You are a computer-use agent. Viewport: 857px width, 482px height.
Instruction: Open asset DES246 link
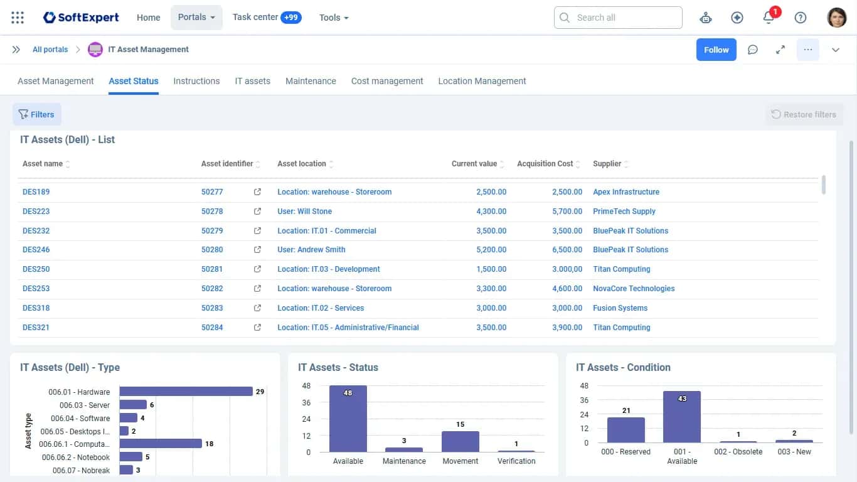click(x=36, y=250)
